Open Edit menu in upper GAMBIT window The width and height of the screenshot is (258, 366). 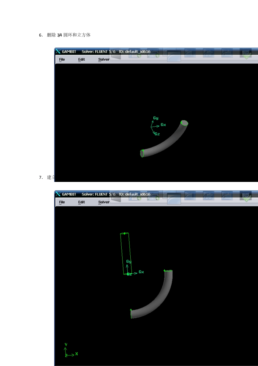[x=81, y=59]
